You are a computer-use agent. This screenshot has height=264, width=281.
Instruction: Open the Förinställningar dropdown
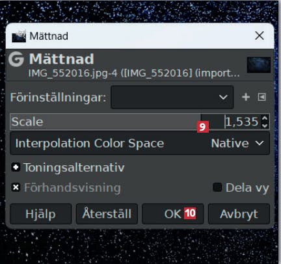172,97
